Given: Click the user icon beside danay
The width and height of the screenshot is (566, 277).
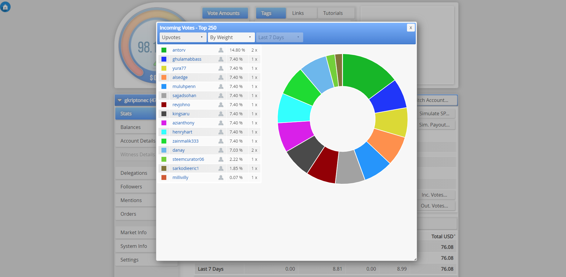Looking at the screenshot, I should (x=221, y=150).
